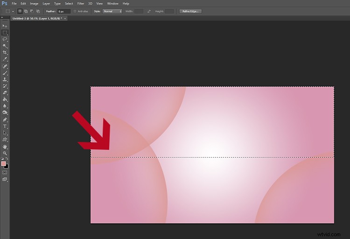Select the Eyedropper tool
350x239 pixels.
[x=5, y=59]
